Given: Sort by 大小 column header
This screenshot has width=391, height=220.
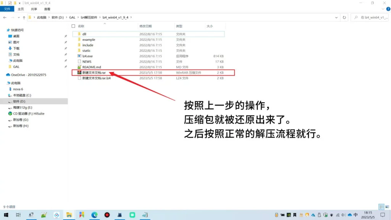Looking at the screenshot, I should click(x=210, y=26).
